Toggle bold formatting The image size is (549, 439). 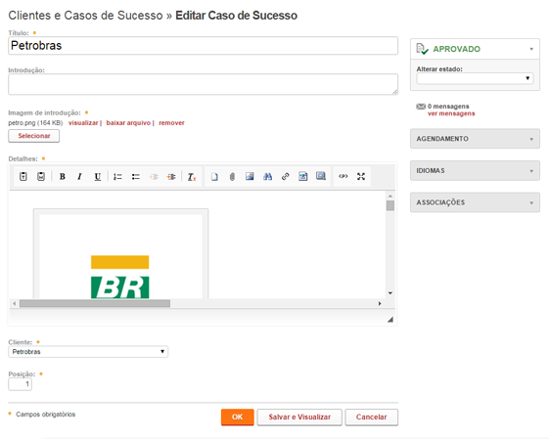63,177
